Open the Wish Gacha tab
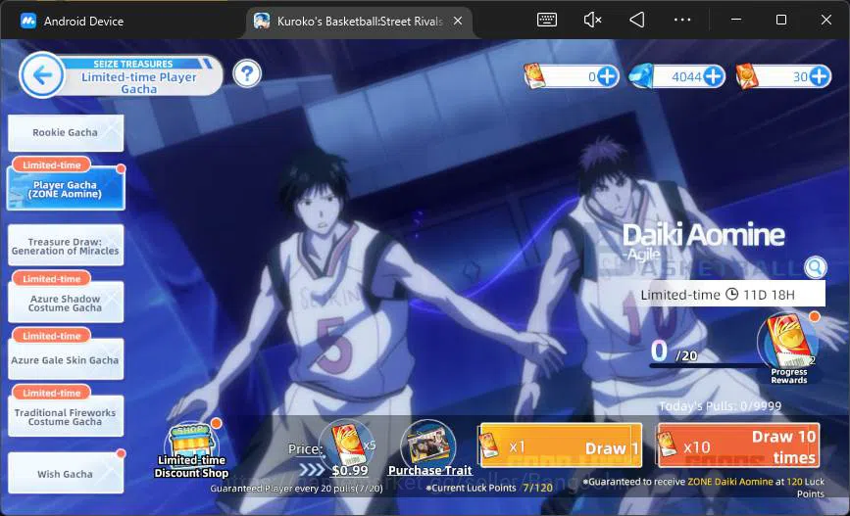The image size is (850, 516). [66, 474]
